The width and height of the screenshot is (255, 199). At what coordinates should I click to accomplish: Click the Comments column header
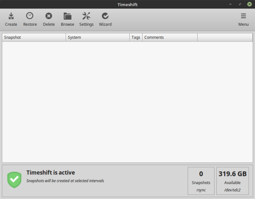coord(170,37)
